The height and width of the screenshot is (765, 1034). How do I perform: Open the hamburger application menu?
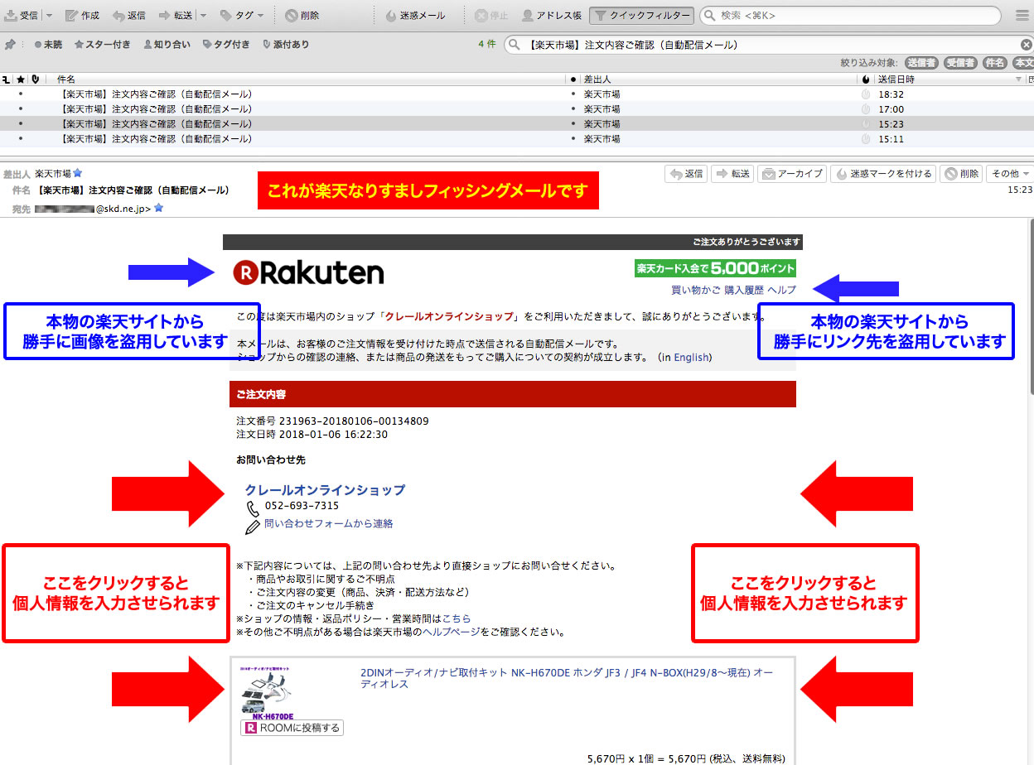(1022, 16)
